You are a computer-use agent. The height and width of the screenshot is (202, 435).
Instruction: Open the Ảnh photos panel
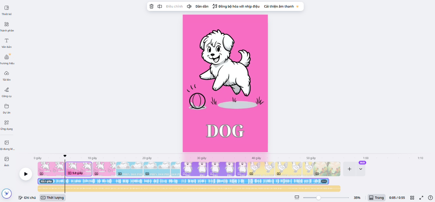7,162
